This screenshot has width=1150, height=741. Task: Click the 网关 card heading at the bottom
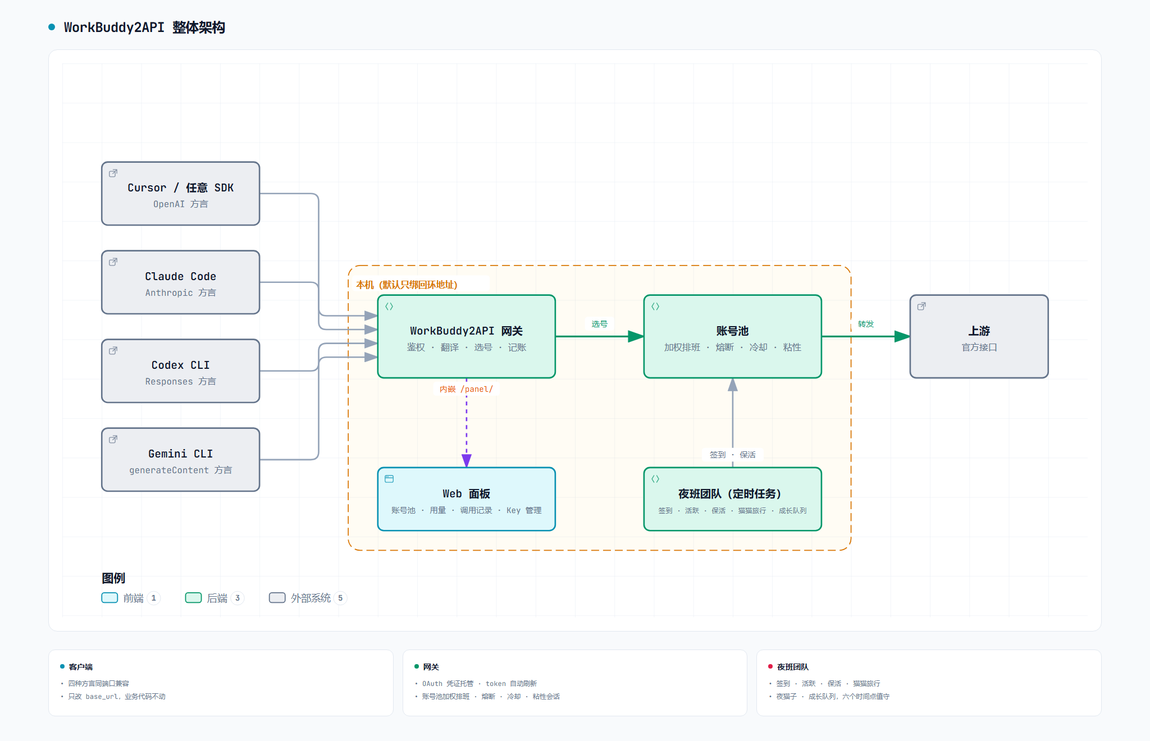(431, 667)
